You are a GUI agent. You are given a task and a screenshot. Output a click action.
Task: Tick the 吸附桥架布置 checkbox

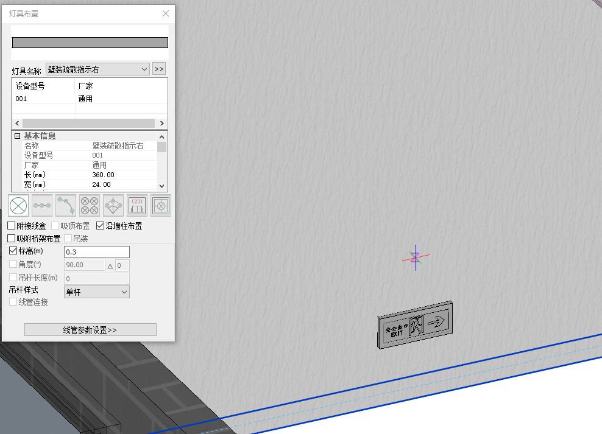pos(12,239)
